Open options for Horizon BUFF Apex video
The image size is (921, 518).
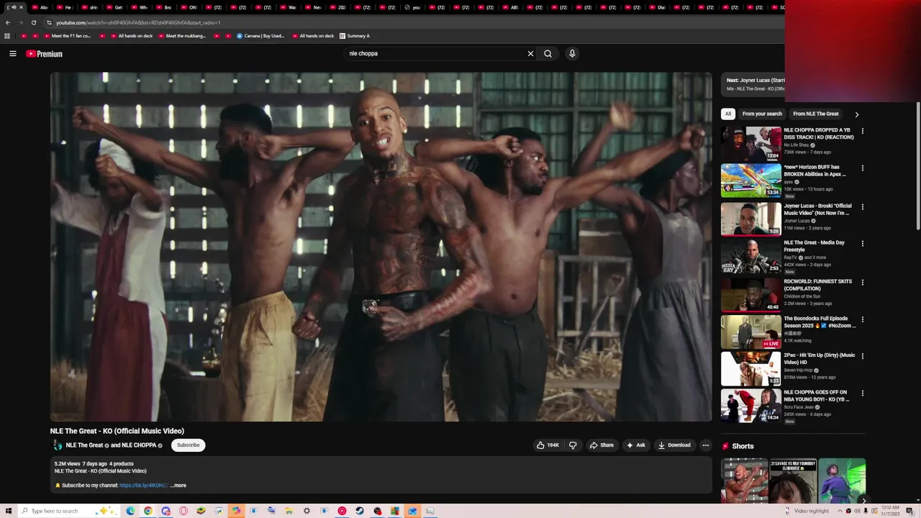coord(862,168)
